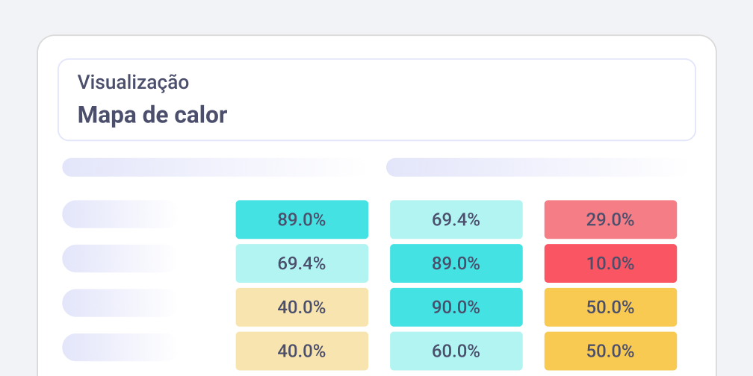Select the teal 90.0% heatmap cell

(456, 307)
